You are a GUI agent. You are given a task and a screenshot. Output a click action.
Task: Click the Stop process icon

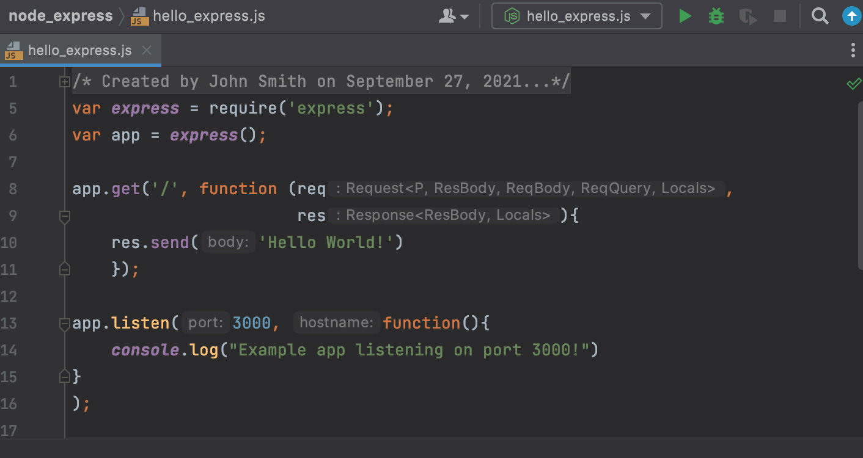pos(779,16)
